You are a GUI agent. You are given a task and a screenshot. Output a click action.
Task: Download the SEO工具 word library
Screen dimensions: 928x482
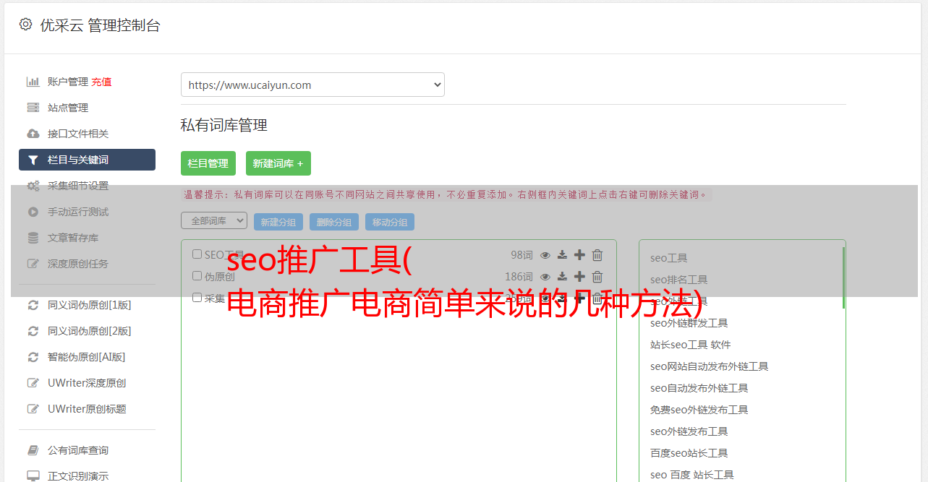pos(562,255)
